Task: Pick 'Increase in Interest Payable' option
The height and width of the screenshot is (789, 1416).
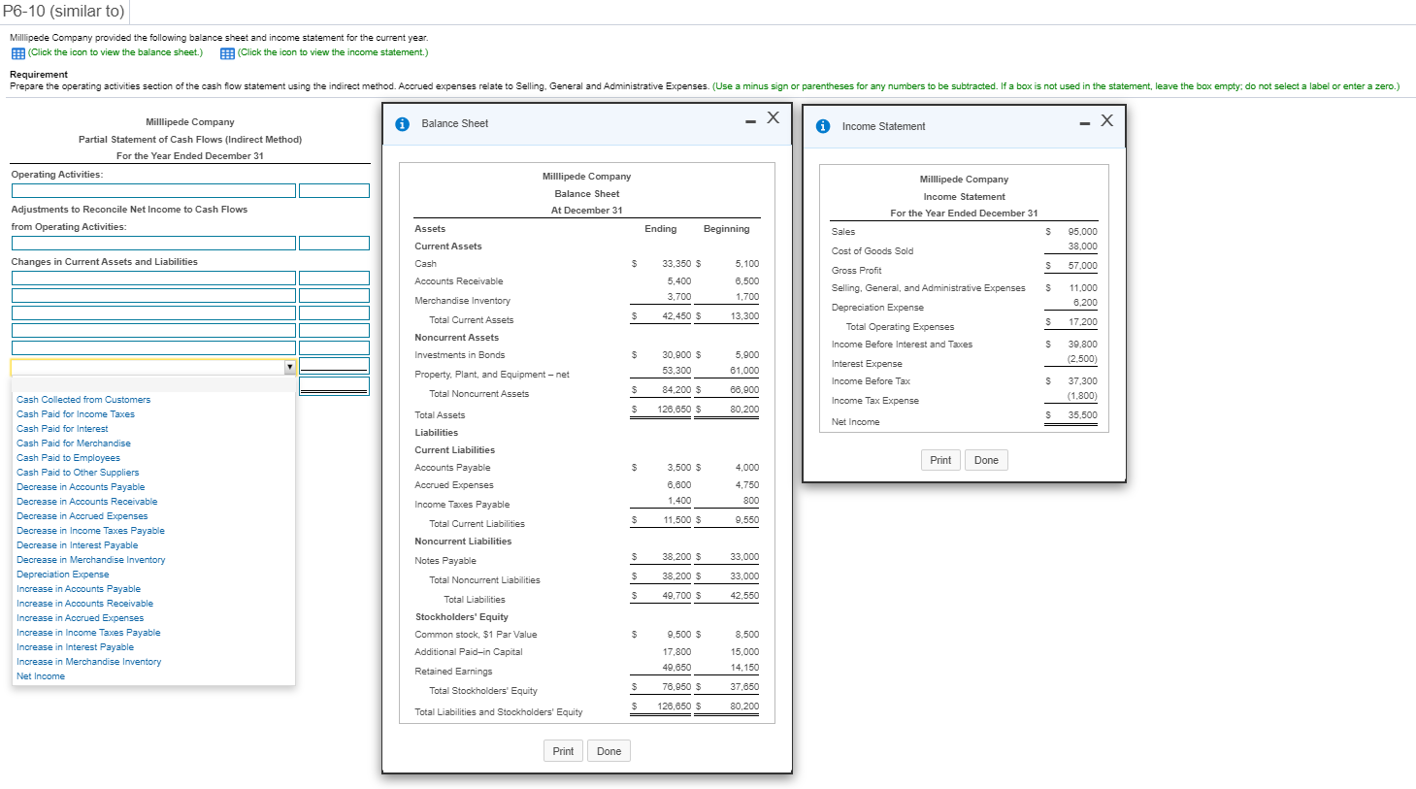Action: coord(75,647)
